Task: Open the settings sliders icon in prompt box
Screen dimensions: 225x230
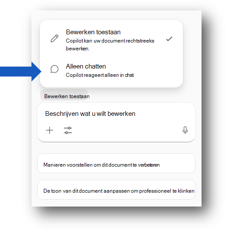Action: [x=68, y=130]
